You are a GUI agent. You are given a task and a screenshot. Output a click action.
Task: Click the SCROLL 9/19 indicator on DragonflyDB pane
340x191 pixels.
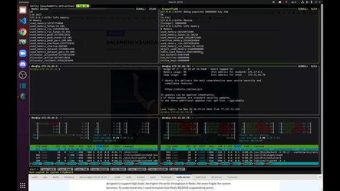pyautogui.click(x=308, y=9)
